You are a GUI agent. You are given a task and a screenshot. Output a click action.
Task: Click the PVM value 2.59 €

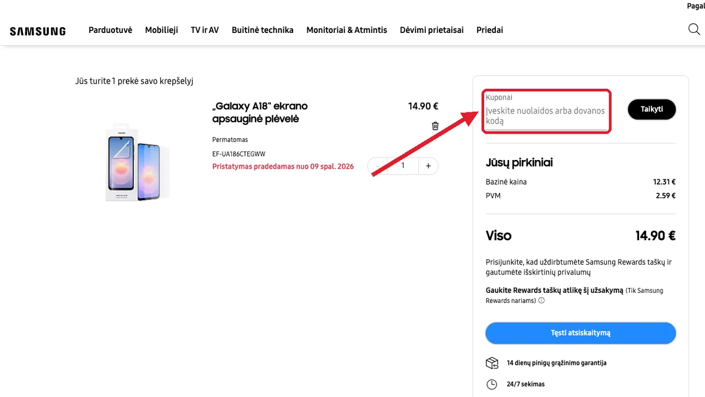(x=666, y=196)
